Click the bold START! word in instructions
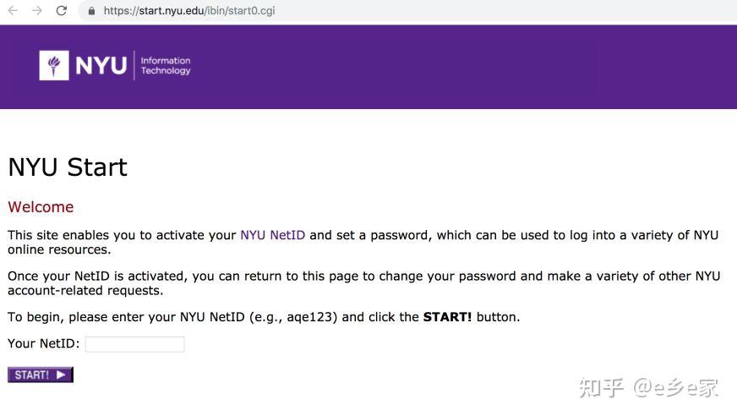 pos(447,317)
